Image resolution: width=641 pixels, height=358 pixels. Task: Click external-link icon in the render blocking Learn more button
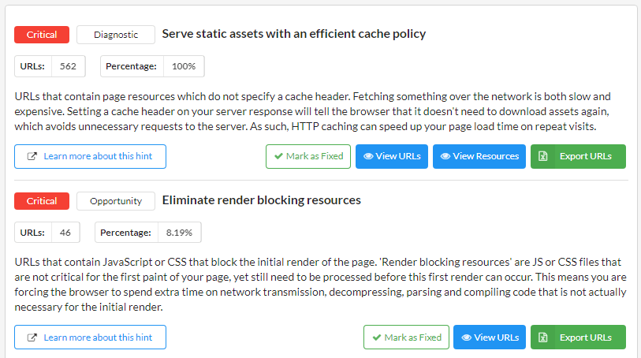pyautogui.click(x=32, y=337)
